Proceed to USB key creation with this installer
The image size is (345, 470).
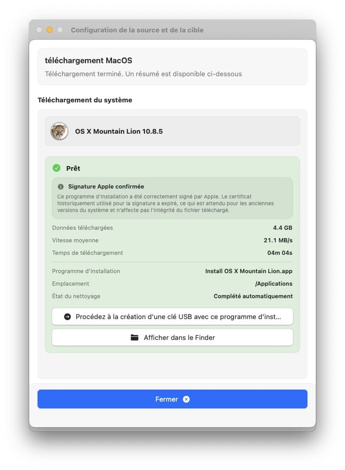coord(173,316)
